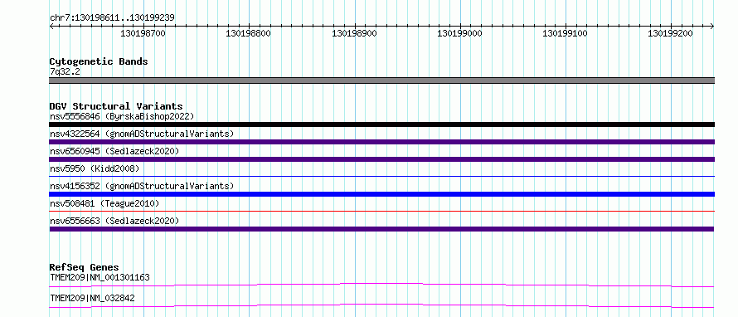
Task: Click the thin red nsv508481 variant line
Action: click(x=381, y=211)
